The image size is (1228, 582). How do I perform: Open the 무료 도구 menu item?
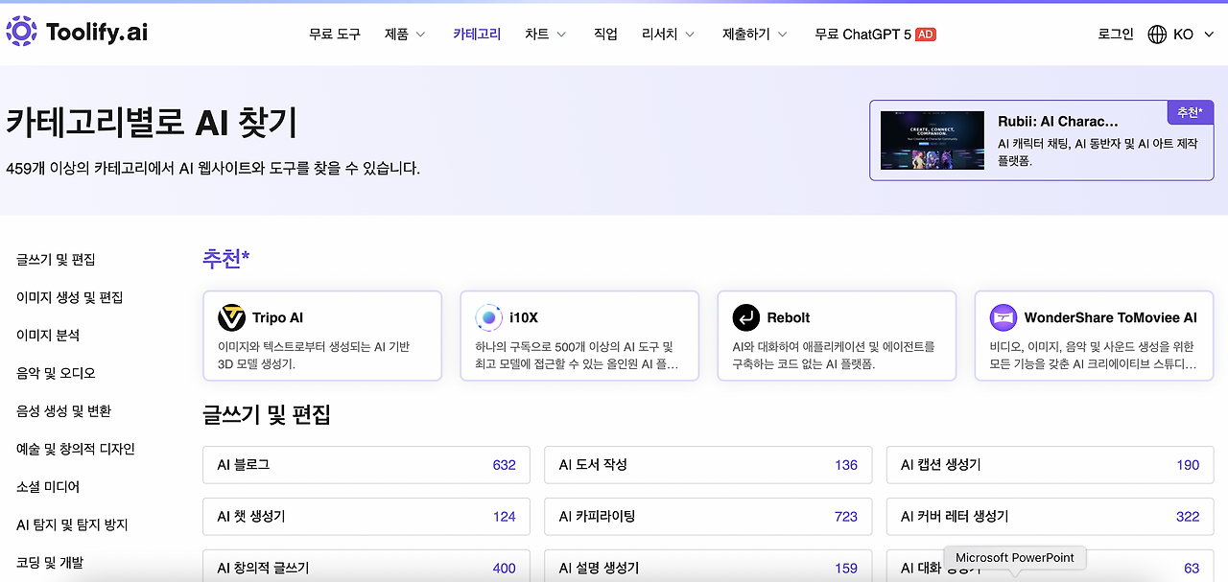point(335,34)
